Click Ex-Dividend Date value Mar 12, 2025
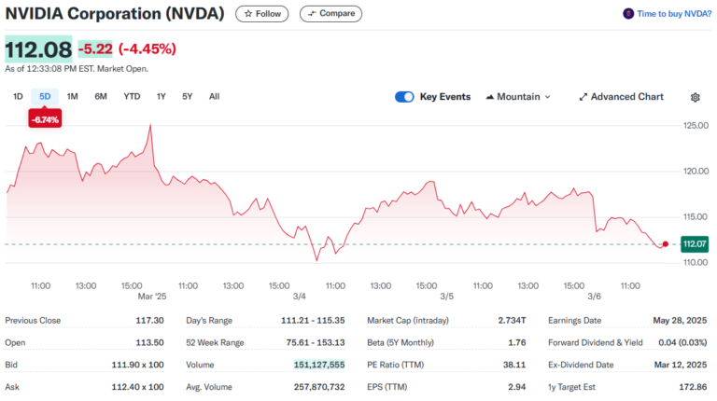717x401 pixels. [x=681, y=365]
